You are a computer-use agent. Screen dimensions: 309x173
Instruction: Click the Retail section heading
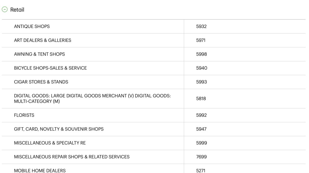click(x=17, y=10)
